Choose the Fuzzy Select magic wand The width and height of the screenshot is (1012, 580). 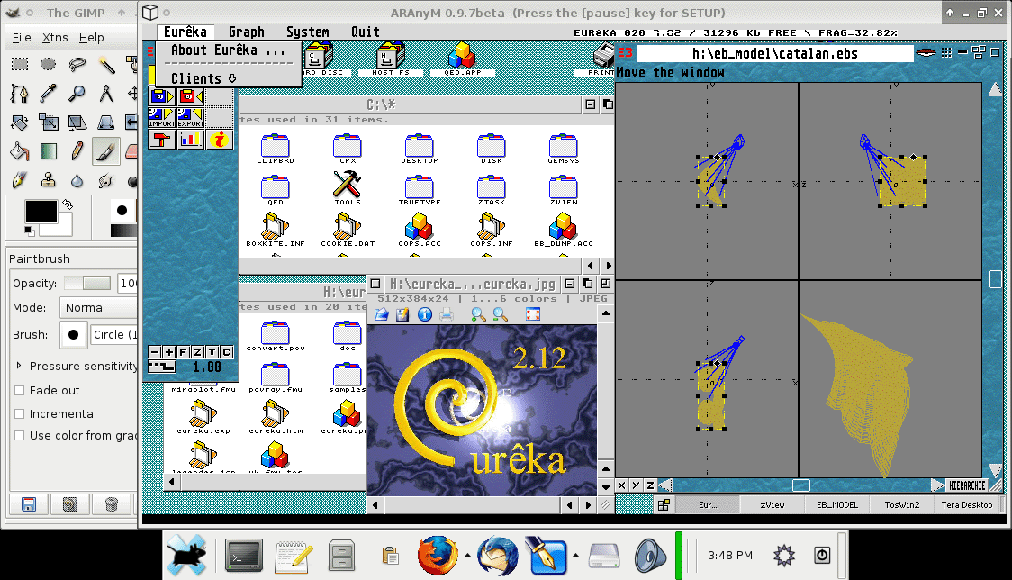coord(106,64)
